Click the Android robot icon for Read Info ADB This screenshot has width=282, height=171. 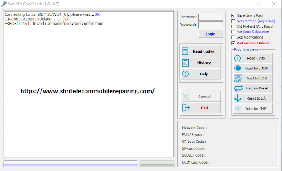tap(238, 68)
